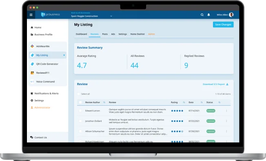The width and height of the screenshot is (266, 161).
Task: Open the notifications bell icon
Action: (x=208, y=15)
